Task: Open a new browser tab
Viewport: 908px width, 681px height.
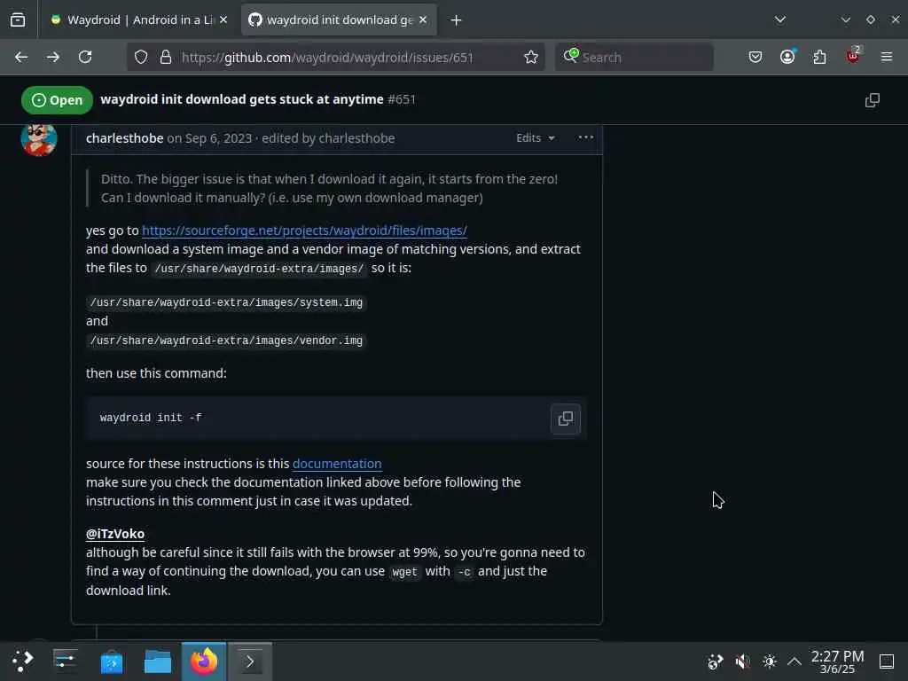Action: coord(457,20)
